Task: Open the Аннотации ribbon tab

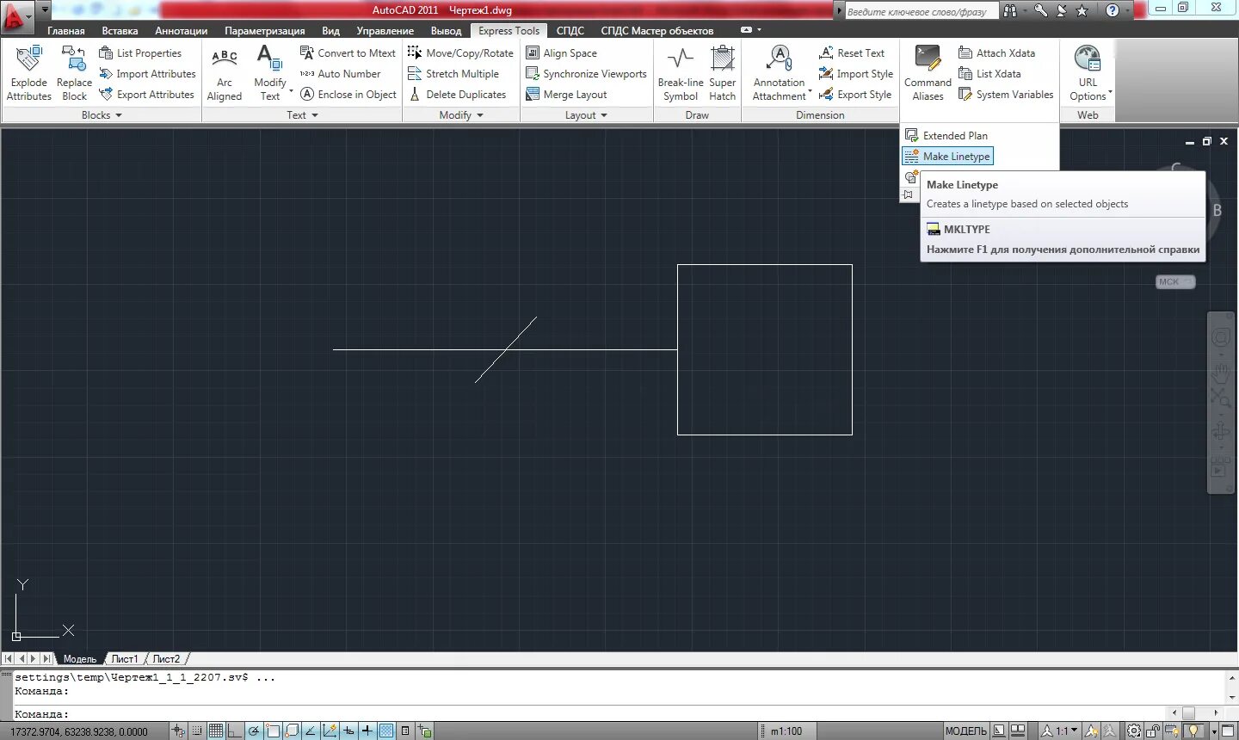Action: click(x=181, y=31)
